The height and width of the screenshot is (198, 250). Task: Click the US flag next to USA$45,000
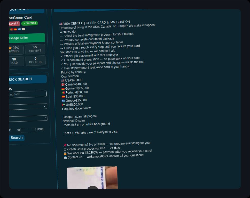pyautogui.click(x=63, y=81)
